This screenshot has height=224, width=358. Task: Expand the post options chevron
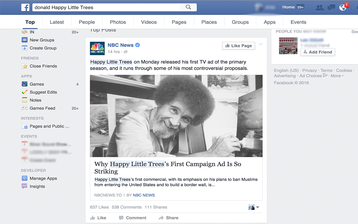[261, 45]
